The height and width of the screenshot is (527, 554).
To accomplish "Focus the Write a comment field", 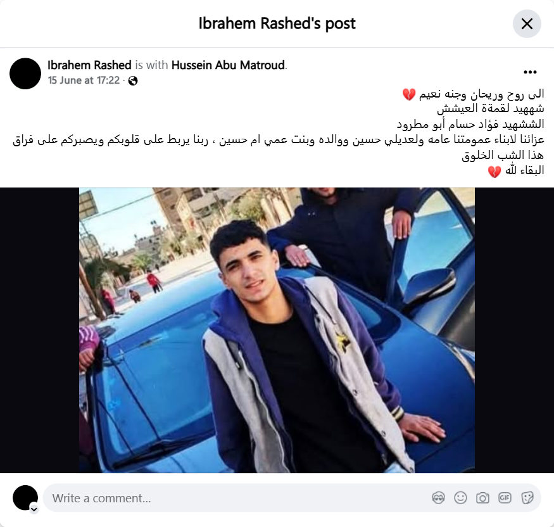I will (237, 498).
